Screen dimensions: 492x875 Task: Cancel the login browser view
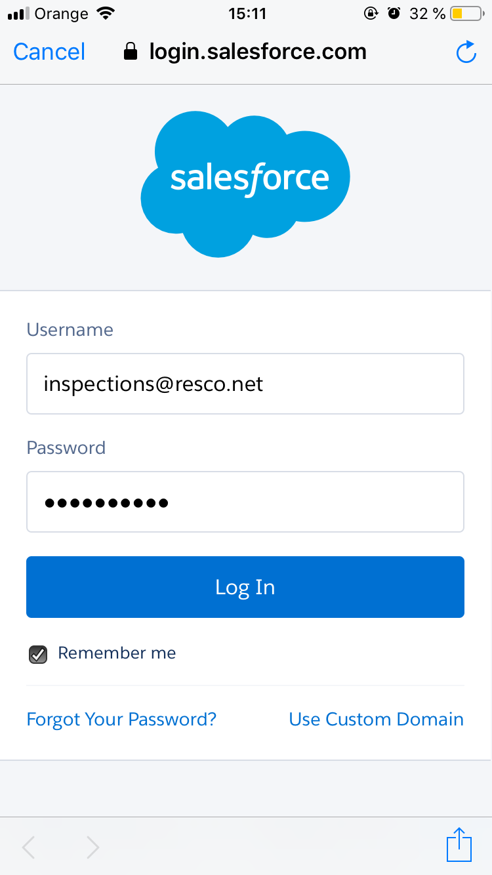(x=49, y=52)
